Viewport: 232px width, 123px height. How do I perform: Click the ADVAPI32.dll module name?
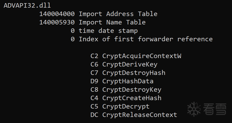click(x=27, y=5)
